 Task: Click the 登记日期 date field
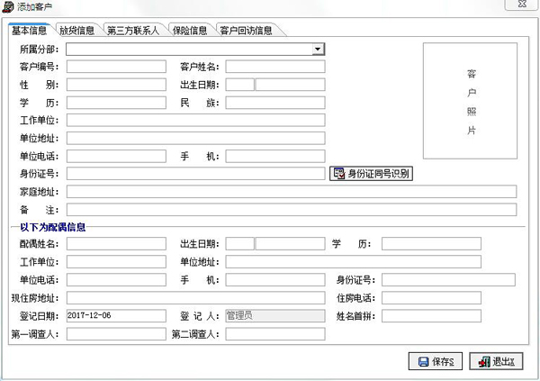[116, 316]
